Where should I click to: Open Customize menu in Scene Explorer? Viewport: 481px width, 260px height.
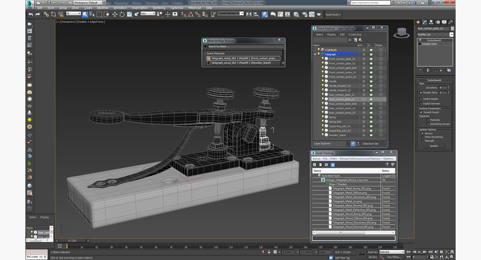355,34
